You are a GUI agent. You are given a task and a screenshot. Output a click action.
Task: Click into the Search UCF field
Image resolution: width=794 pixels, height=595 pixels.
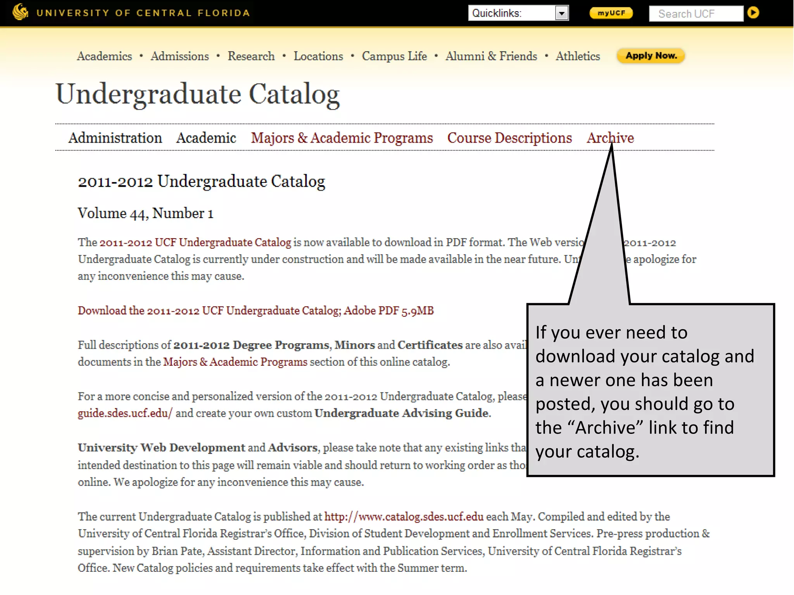(696, 14)
